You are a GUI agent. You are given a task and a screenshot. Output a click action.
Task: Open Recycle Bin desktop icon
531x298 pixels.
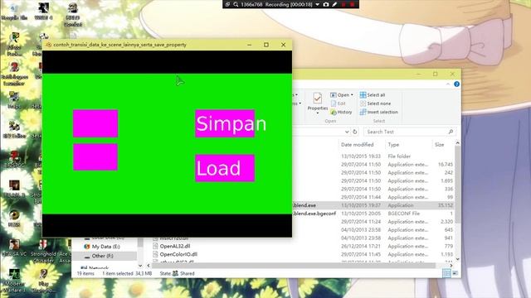[14, 11]
